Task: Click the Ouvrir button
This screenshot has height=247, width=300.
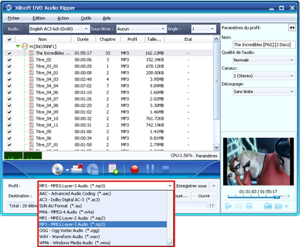Action: [x=204, y=196]
